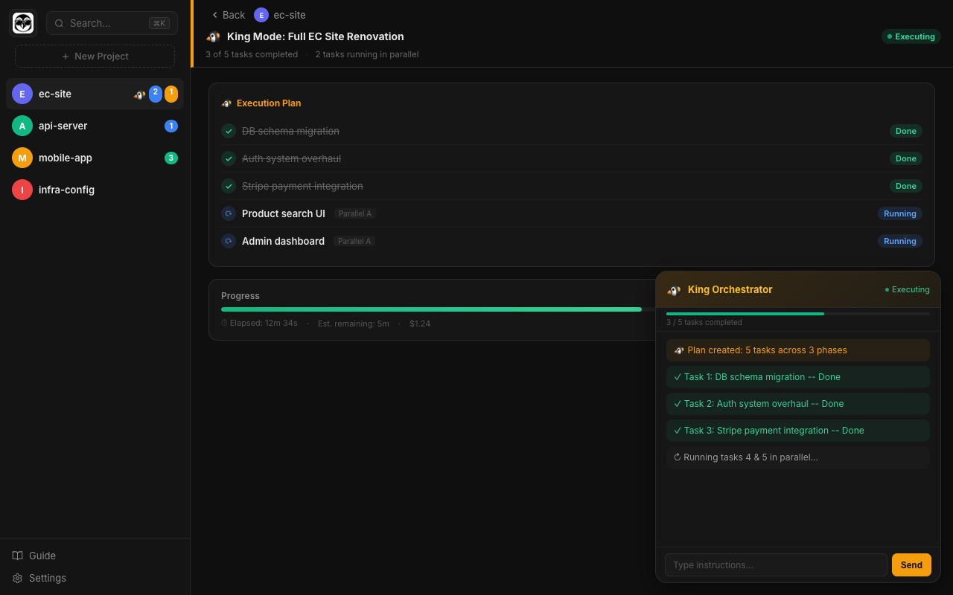The image size is (953, 595).
Task: Open the Guide book icon
Action: pos(16,555)
